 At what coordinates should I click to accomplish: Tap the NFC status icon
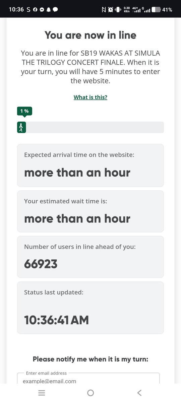tap(104, 10)
